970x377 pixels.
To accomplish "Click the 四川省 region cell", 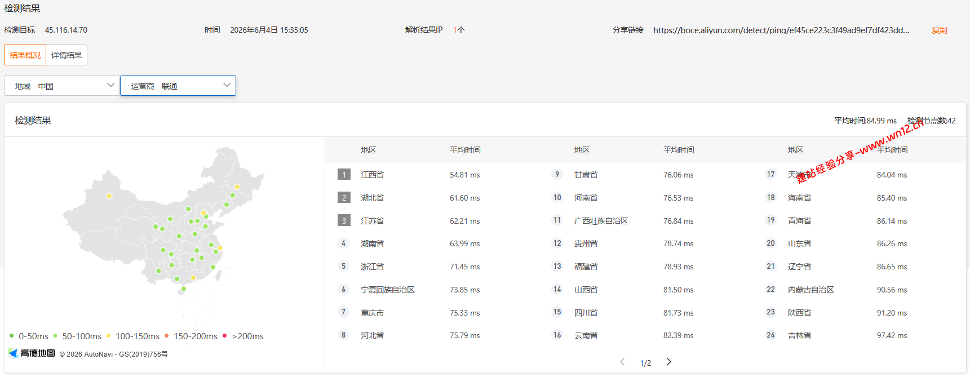I will (586, 313).
